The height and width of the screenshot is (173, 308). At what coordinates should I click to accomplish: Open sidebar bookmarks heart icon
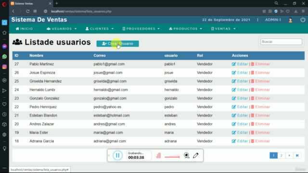4,104
